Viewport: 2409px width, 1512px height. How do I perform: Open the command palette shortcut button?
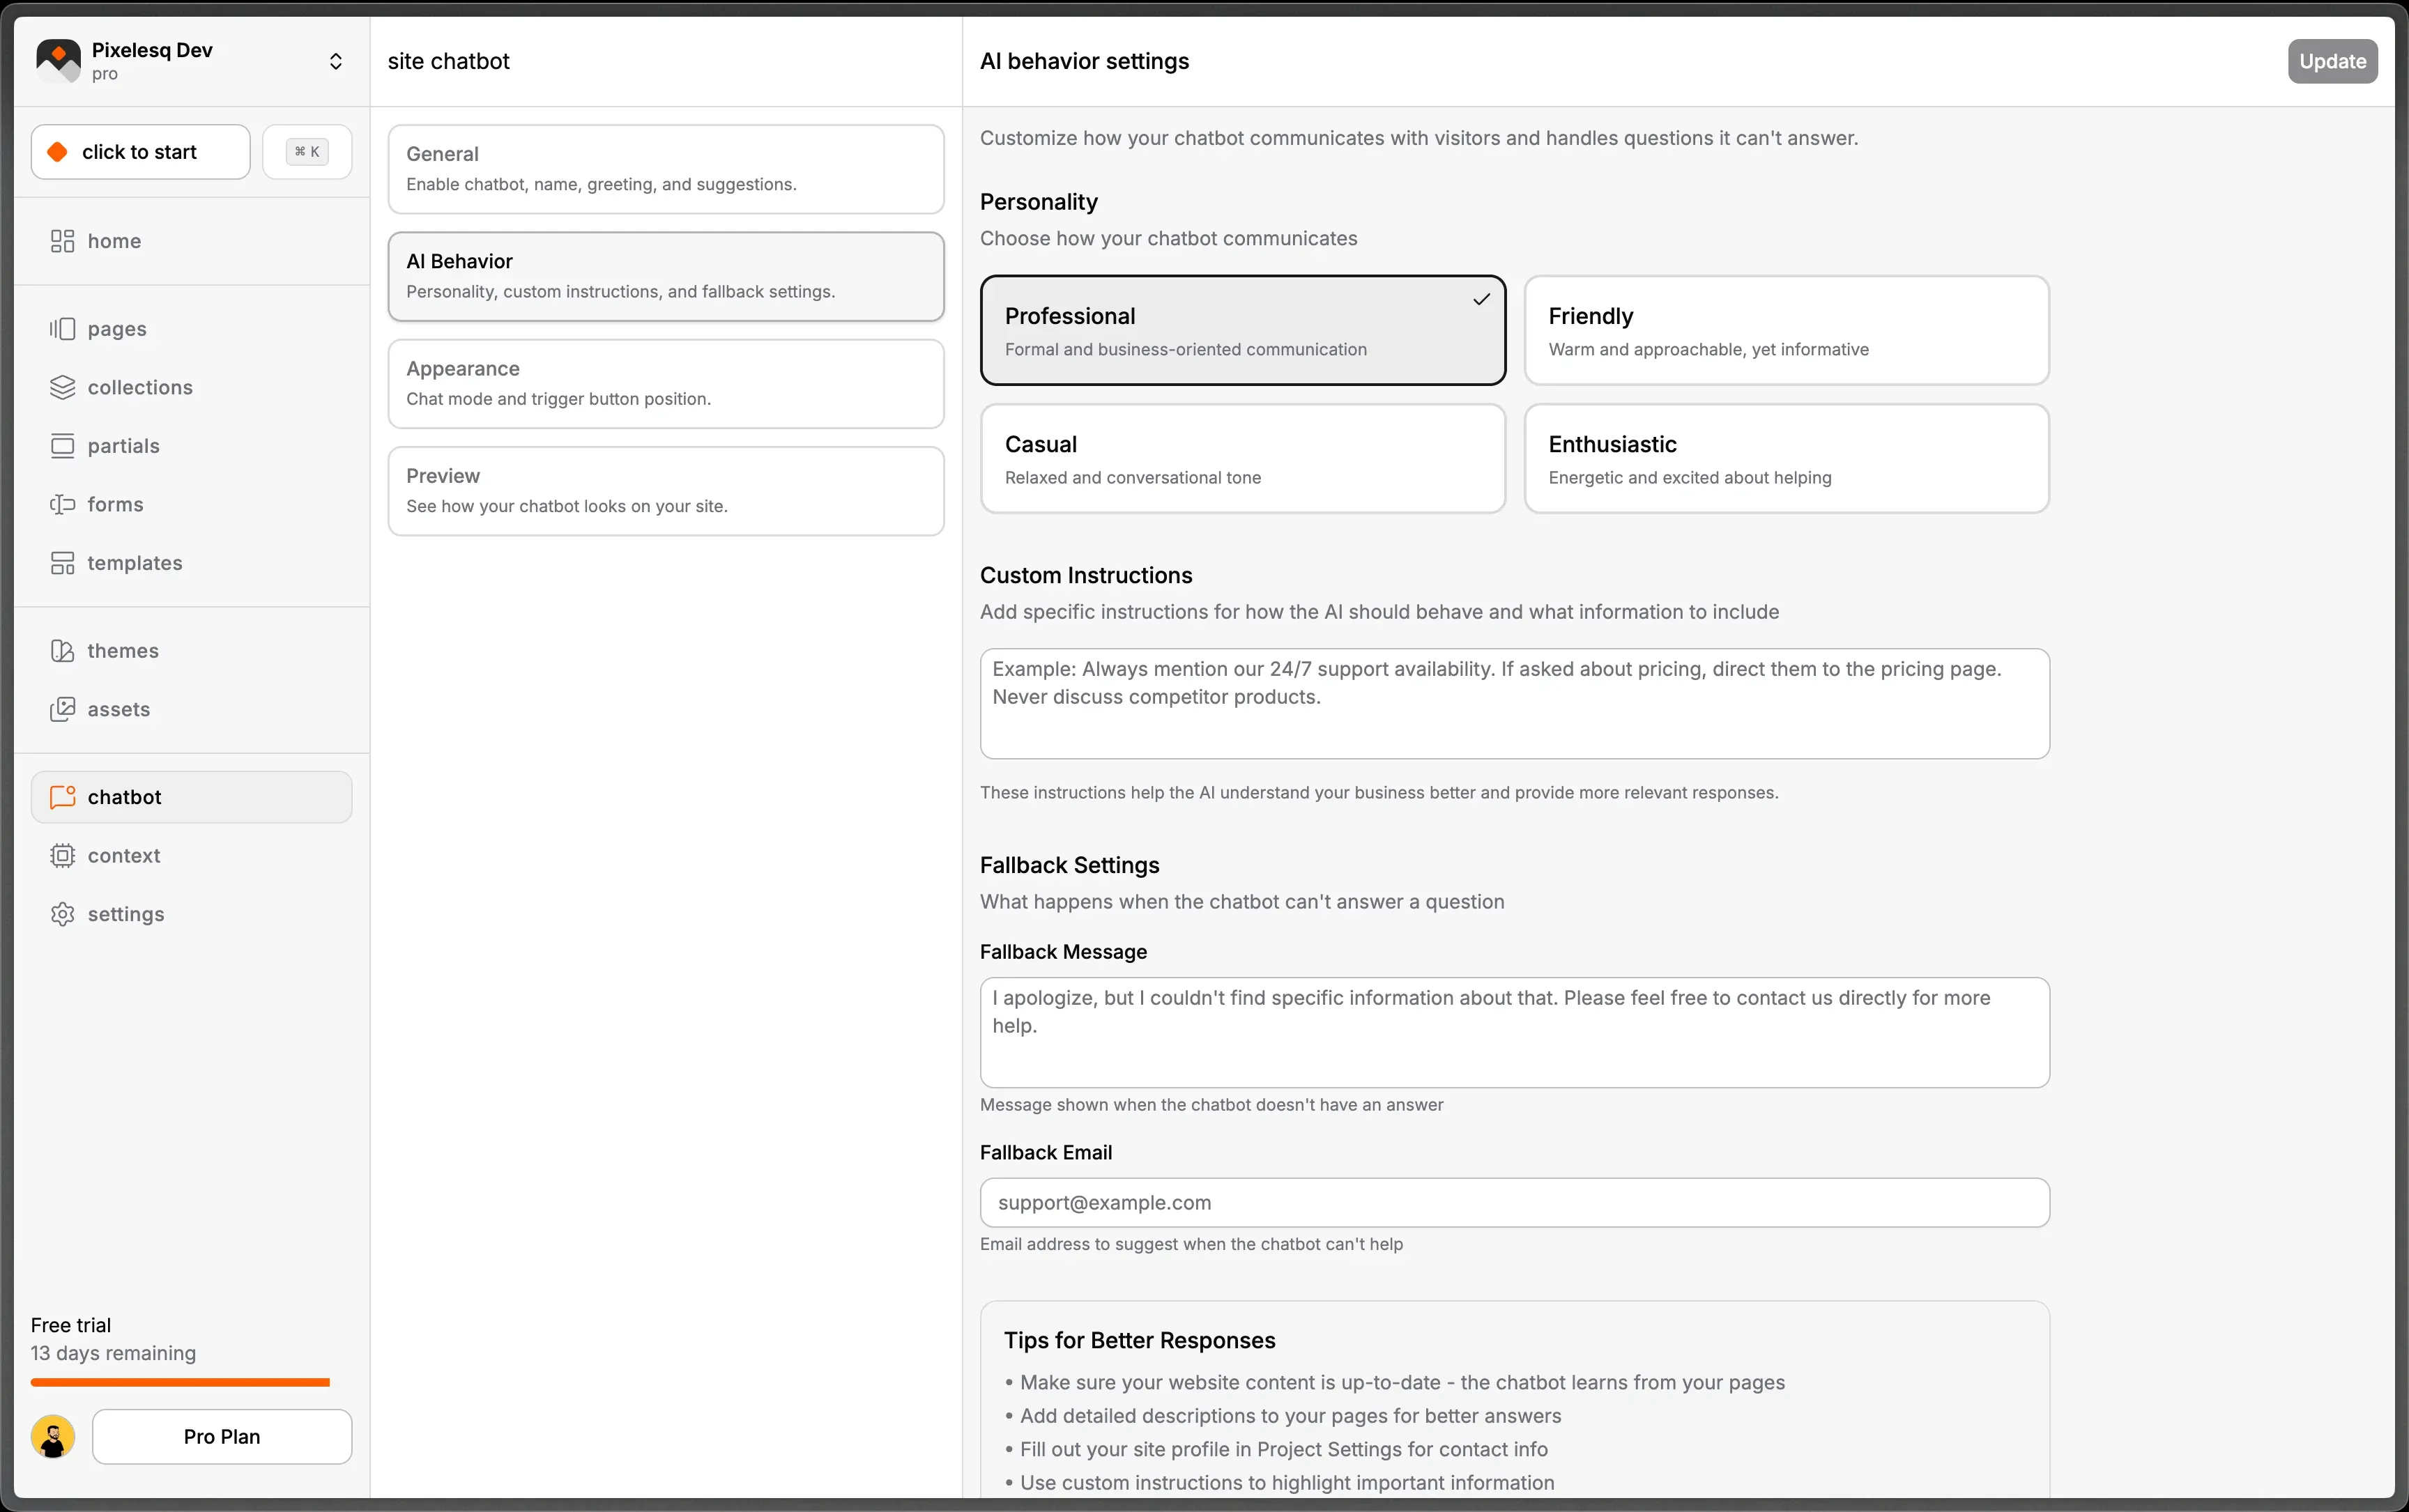307,152
